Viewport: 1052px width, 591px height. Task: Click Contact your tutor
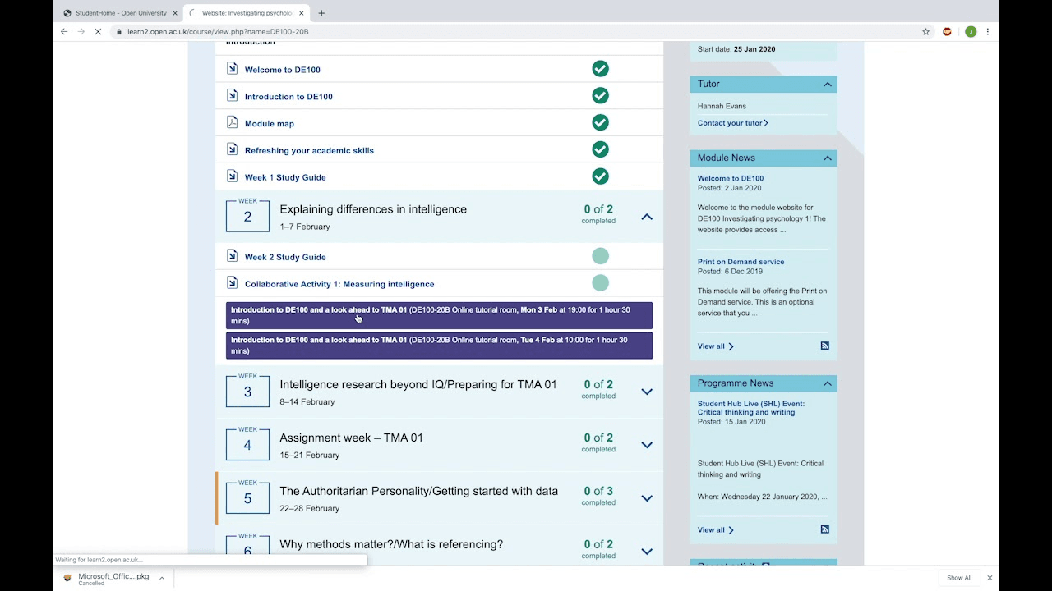(732, 123)
